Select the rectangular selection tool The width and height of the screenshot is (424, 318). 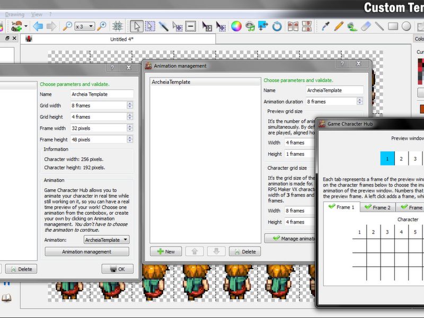pyautogui.click(x=150, y=26)
